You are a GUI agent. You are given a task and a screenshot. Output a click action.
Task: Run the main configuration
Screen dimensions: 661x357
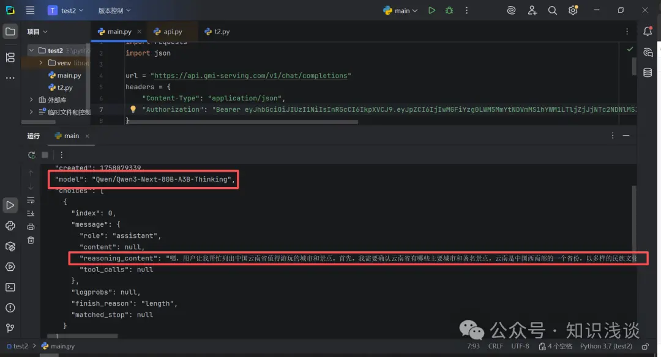click(x=432, y=10)
